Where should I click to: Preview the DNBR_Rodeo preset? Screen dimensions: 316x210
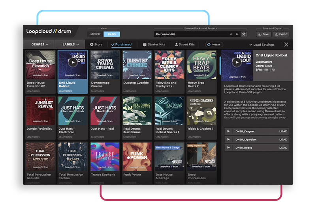point(229,148)
